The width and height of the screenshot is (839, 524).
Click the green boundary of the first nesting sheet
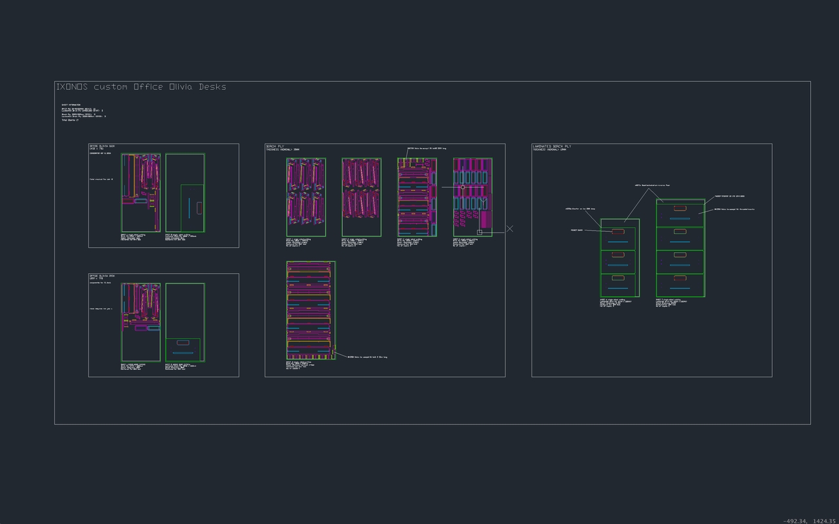coord(286,196)
